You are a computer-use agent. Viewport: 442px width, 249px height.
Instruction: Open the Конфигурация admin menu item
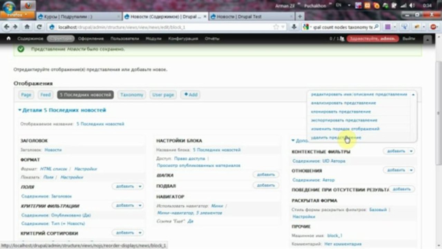183,39
